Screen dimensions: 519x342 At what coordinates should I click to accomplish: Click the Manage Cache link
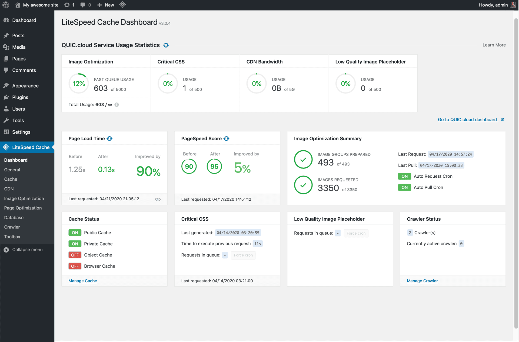(x=83, y=281)
